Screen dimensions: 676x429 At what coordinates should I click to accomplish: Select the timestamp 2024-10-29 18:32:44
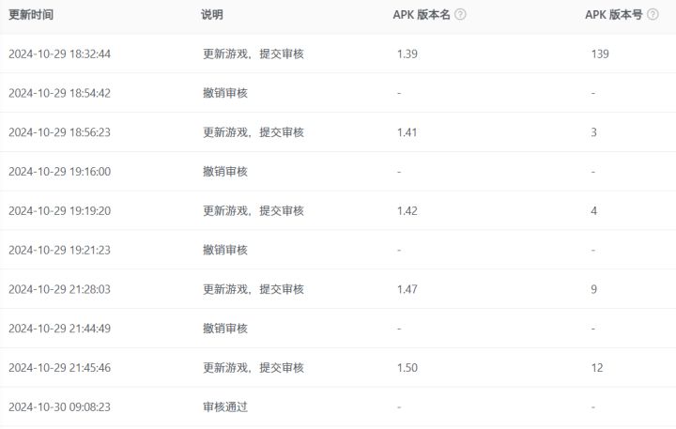pyautogui.click(x=59, y=54)
